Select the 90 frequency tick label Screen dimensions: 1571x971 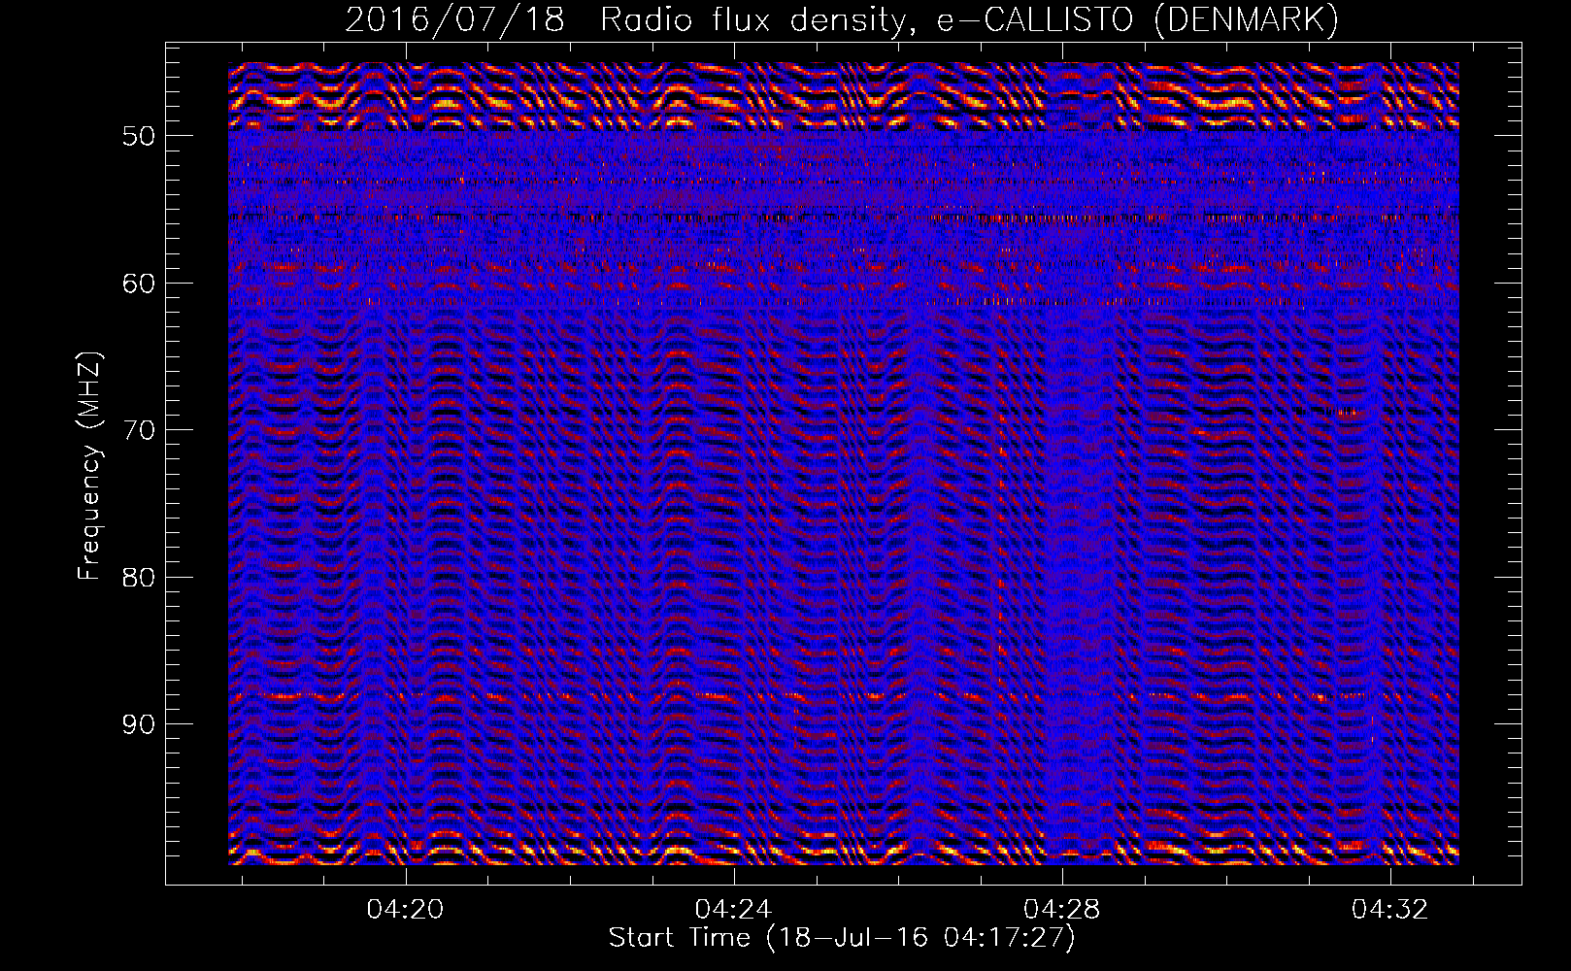point(139,724)
